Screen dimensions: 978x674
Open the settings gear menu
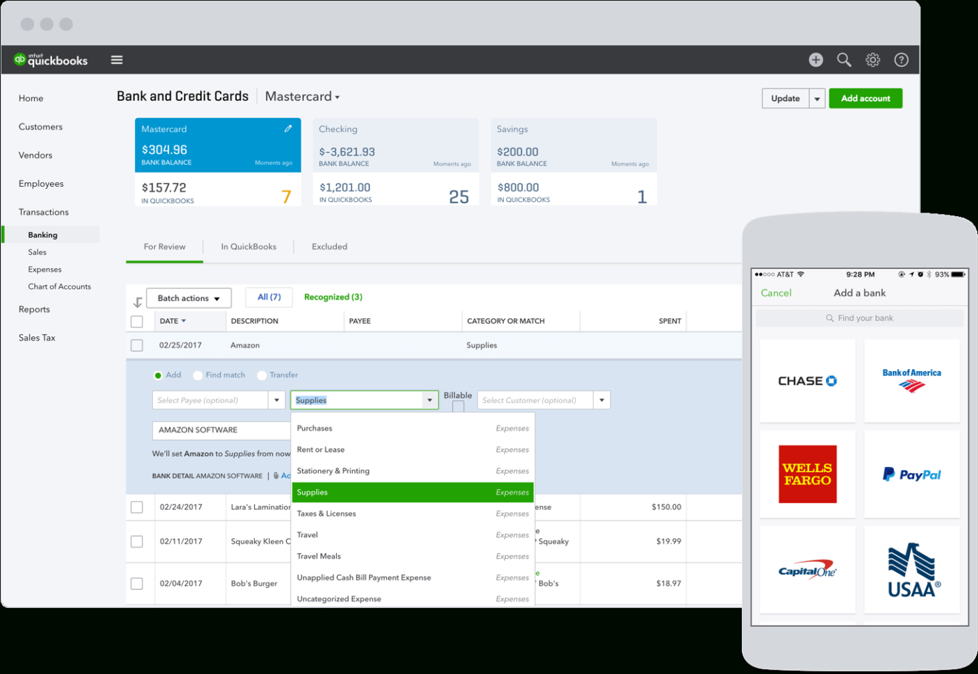tap(872, 60)
